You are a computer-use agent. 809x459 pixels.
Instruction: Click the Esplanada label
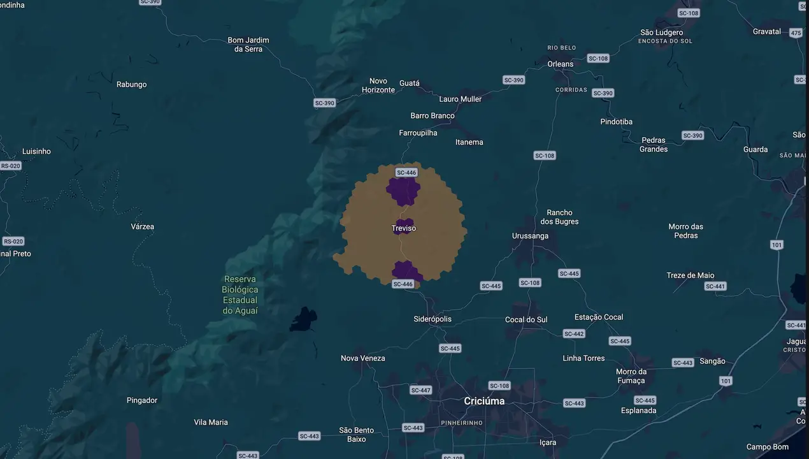point(639,411)
